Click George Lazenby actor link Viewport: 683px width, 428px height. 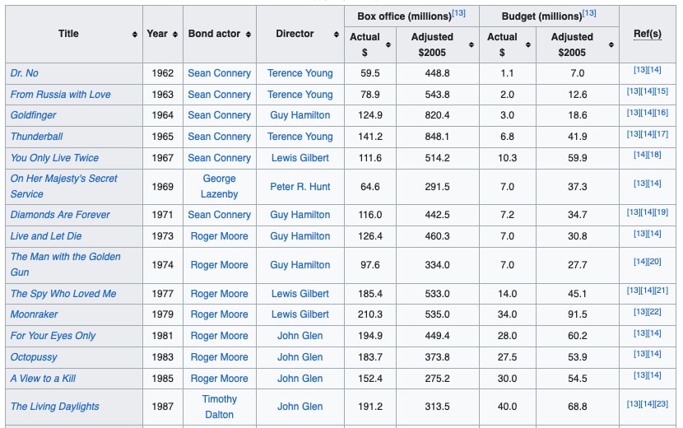(x=219, y=187)
